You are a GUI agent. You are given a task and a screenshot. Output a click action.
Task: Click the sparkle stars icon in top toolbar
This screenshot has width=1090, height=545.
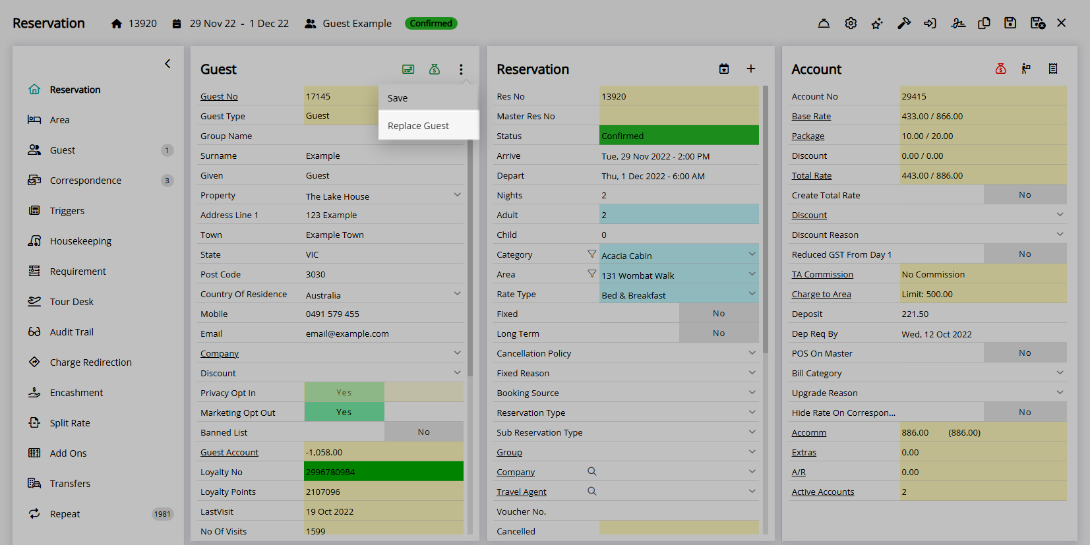[x=877, y=23]
